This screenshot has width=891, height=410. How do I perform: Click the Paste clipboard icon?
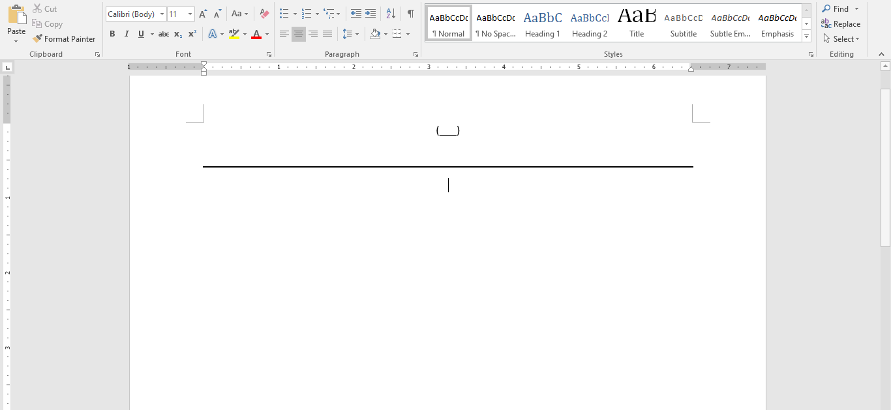[x=16, y=14]
